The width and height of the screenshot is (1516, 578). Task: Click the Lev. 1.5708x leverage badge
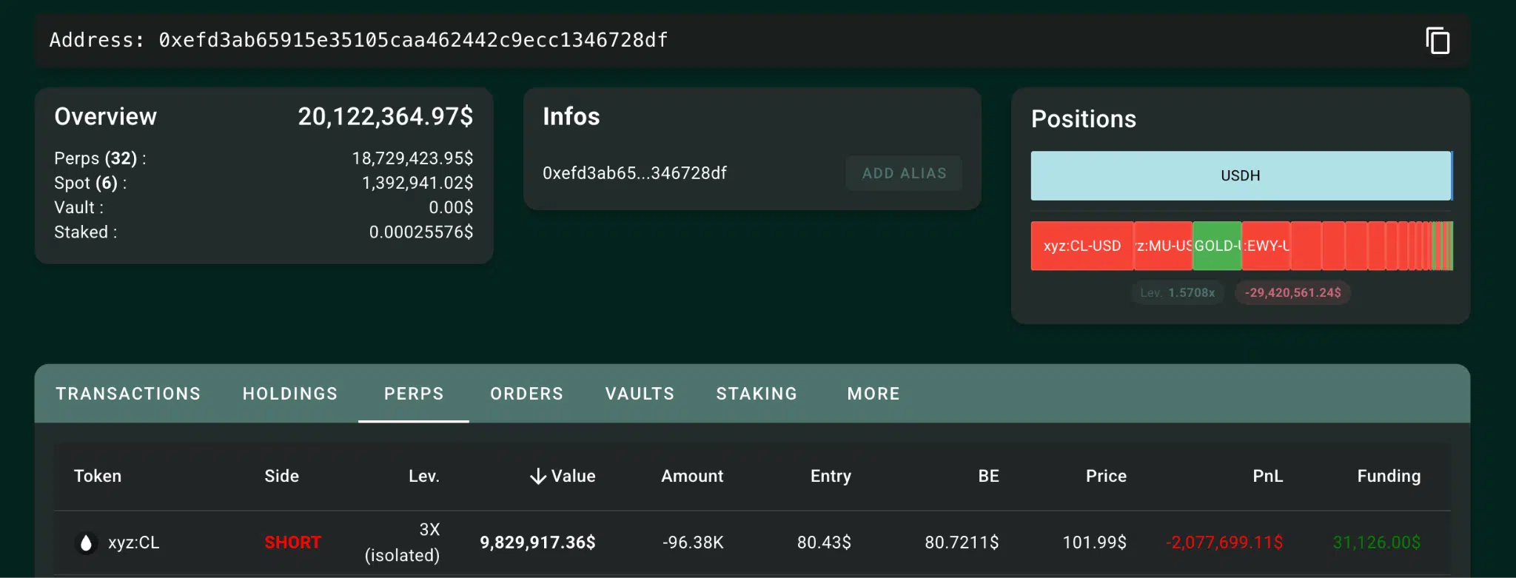click(x=1177, y=293)
